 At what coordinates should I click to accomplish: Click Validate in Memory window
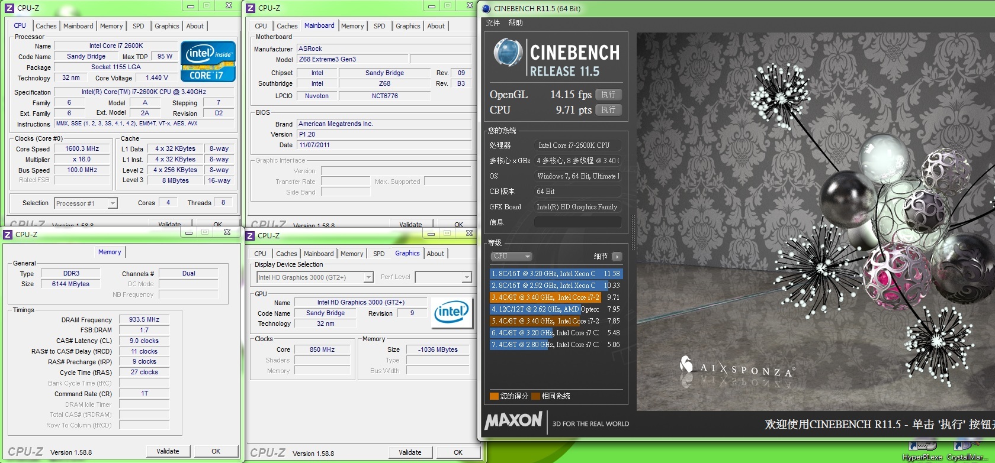pyautogui.click(x=168, y=451)
